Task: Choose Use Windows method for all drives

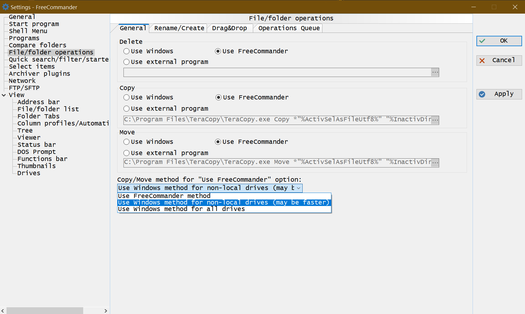Action: coord(181,209)
